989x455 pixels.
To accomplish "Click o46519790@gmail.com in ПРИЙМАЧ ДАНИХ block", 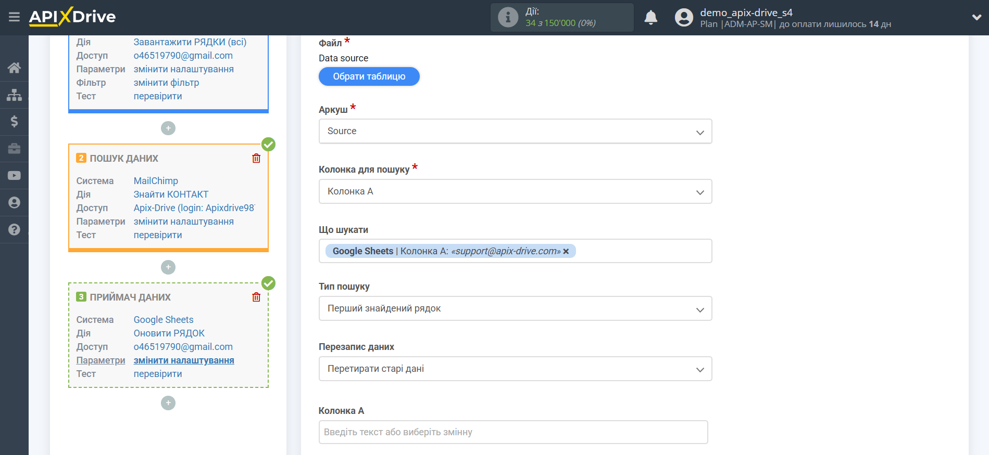I will 183,347.
